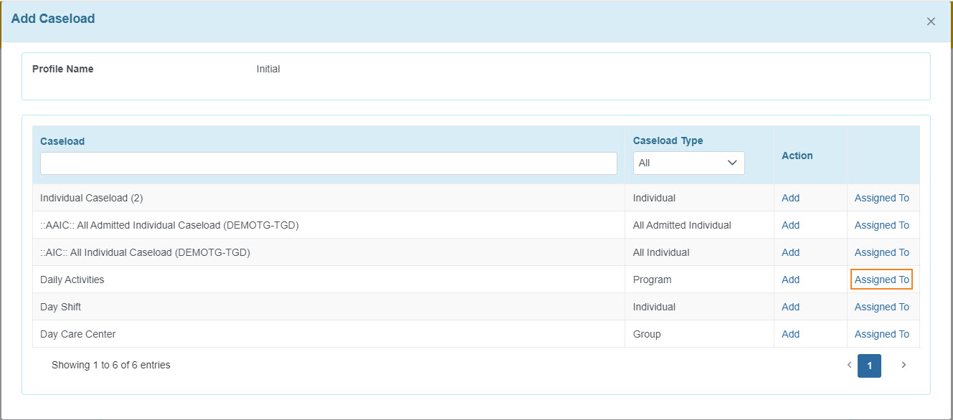This screenshot has width=953, height=420.
Task: Go to the next page arrow
Action: click(904, 365)
